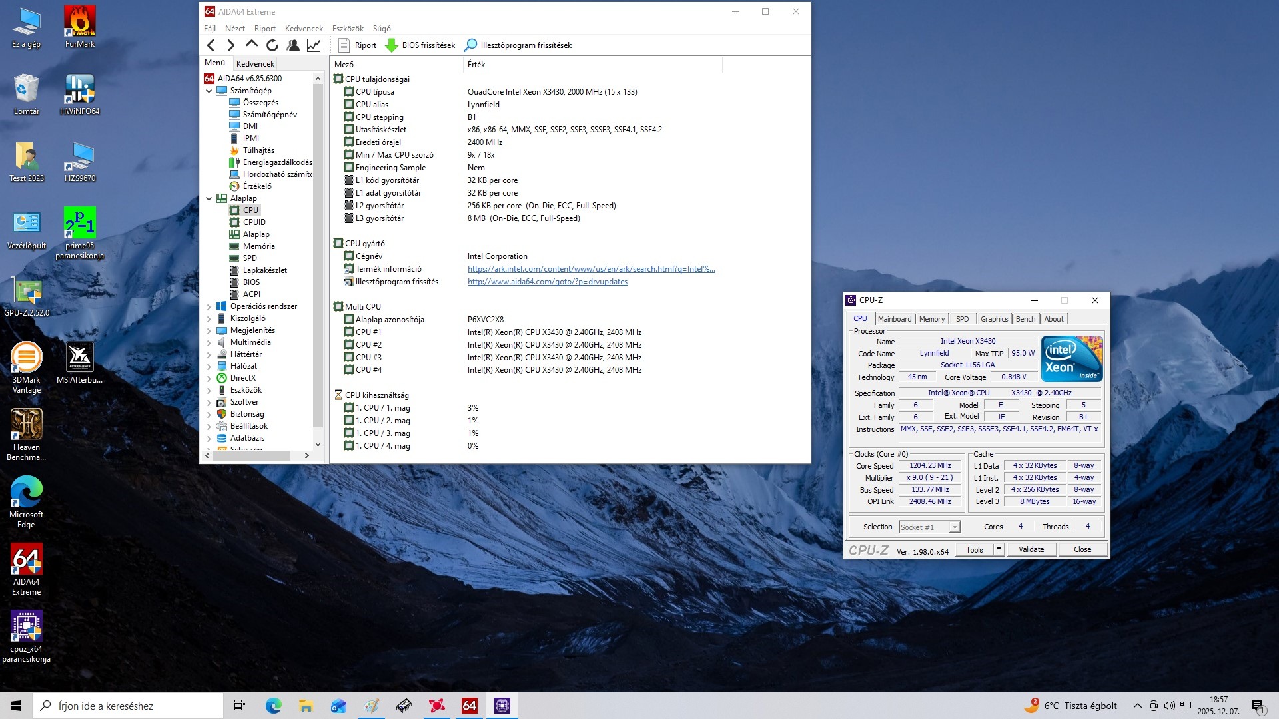Open the Eszközök menu
1279x719 pixels.
tap(348, 29)
